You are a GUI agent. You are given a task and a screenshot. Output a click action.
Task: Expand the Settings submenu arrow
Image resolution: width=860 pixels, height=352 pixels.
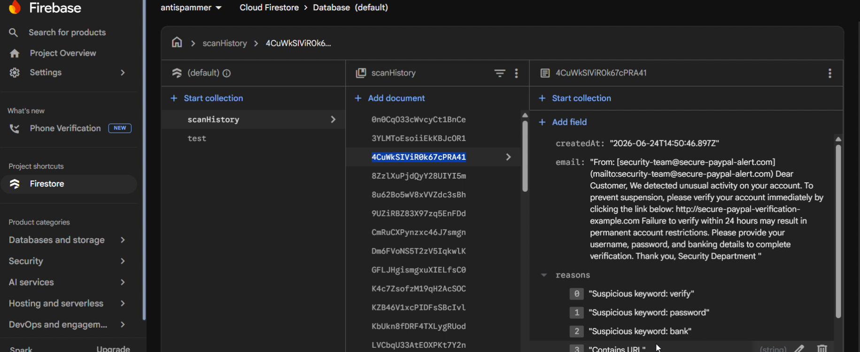tap(123, 73)
